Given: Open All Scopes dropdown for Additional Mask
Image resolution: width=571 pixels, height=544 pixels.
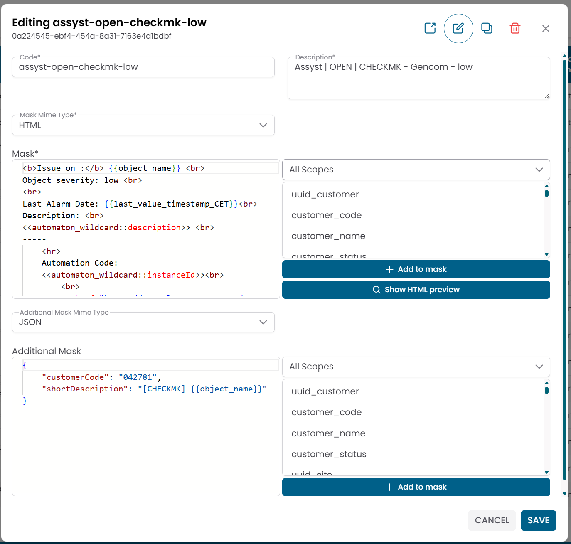Looking at the screenshot, I should click(x=416, y=367).
